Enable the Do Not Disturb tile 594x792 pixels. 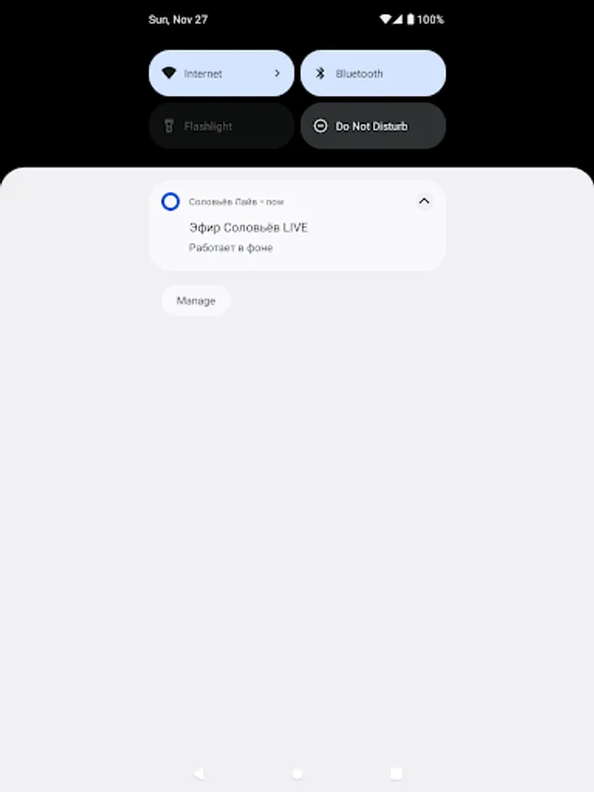pyautogui.click(x=373, y=126)
